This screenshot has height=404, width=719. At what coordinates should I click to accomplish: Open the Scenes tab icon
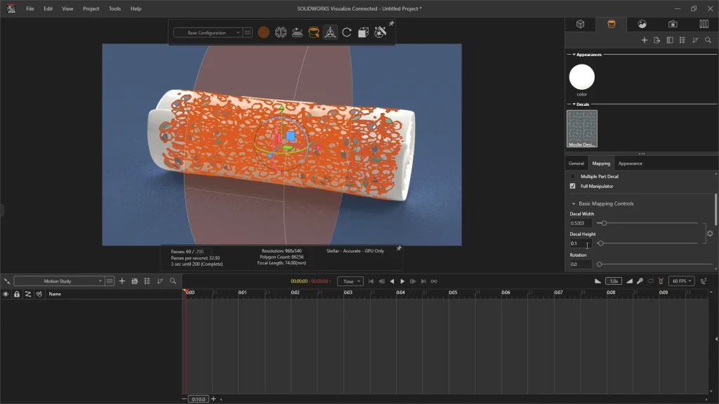coord(642,24)
